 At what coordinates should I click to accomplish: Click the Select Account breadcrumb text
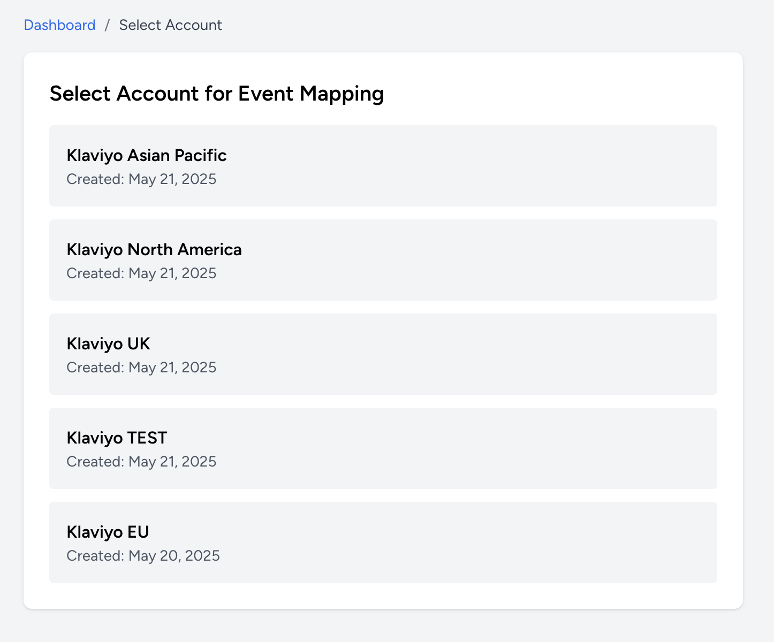[170, 25]
